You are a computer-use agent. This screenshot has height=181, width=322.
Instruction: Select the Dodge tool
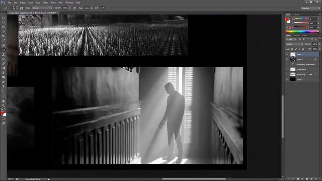coord(3,77)
